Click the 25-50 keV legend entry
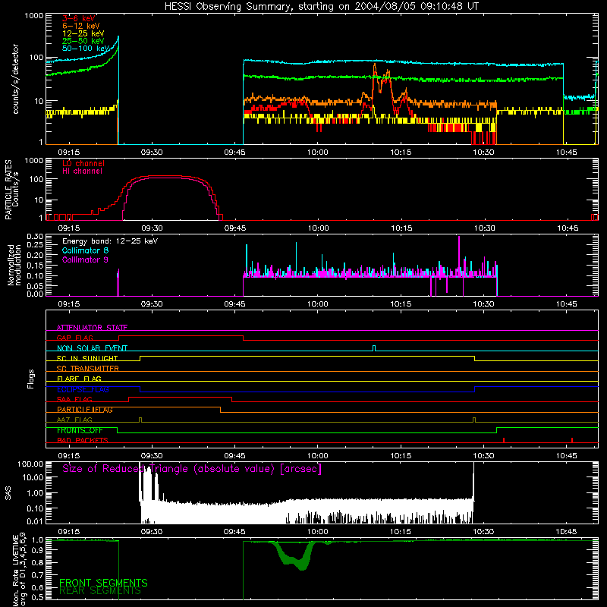The height and width of the screenshot is (607, 607). click(x=83, y=41)
